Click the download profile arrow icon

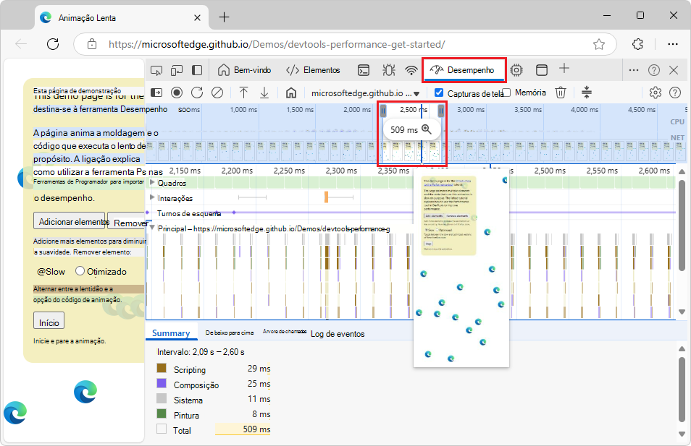[264, 93]
